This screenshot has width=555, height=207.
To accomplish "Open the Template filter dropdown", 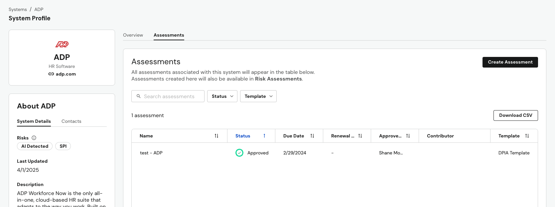I will point(258,96).
